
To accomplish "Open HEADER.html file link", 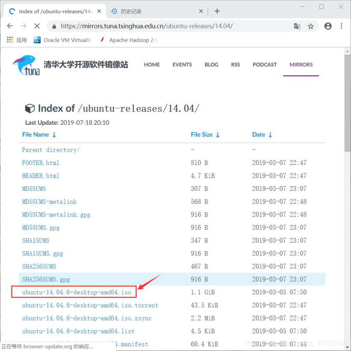I will (41, 176).
